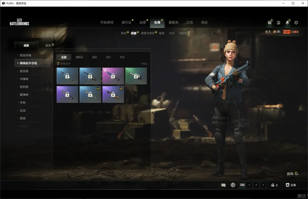Click the radar circle icon in bottom bar

pos(233,185)
